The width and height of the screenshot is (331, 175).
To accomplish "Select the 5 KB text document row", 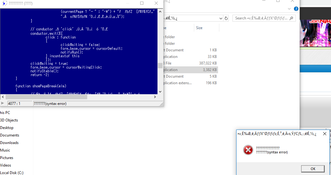I will point(191,76).
